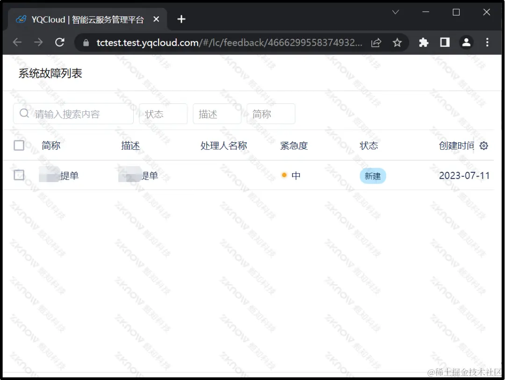Open the extensions puzzle icon
Viewport: 505px width, 380px height.
(x=424, y=42)
